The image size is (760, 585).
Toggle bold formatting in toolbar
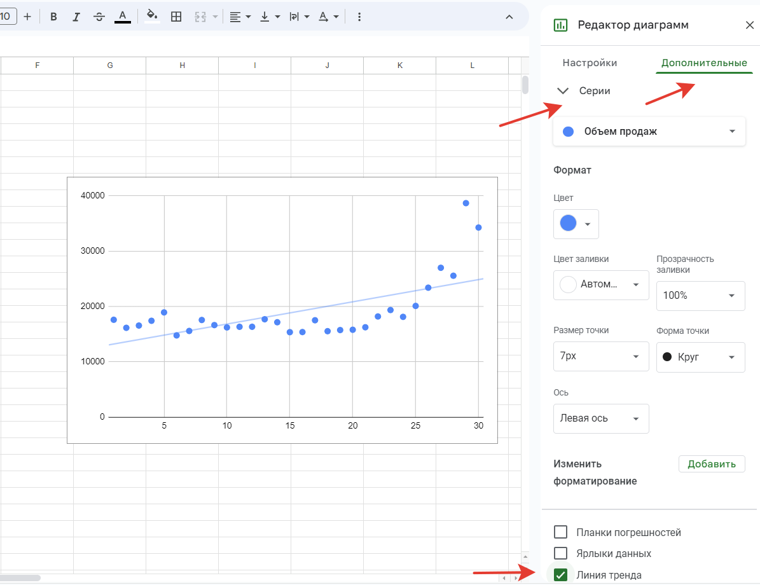pyautogui.click(x=54, y=17)
